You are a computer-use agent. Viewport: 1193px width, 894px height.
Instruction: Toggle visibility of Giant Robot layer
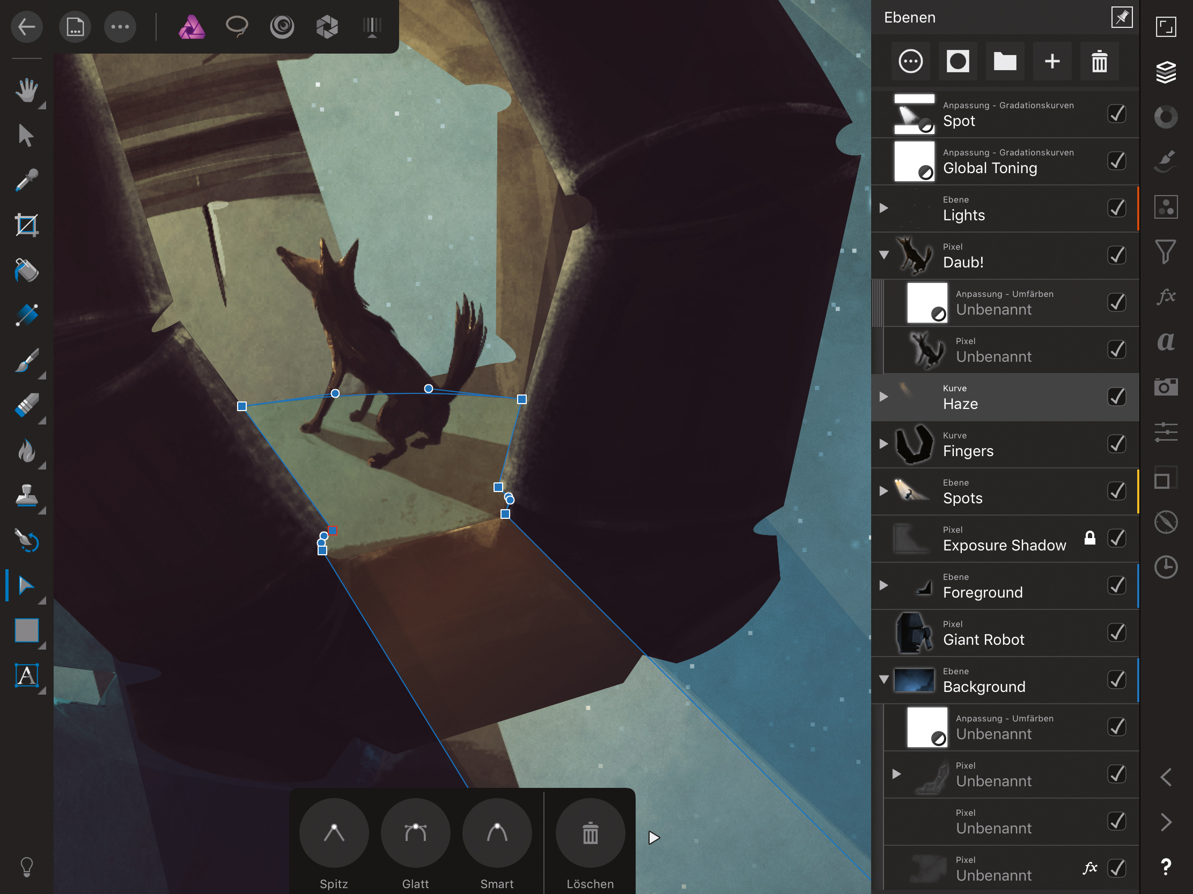click(x=1116, y=632)
